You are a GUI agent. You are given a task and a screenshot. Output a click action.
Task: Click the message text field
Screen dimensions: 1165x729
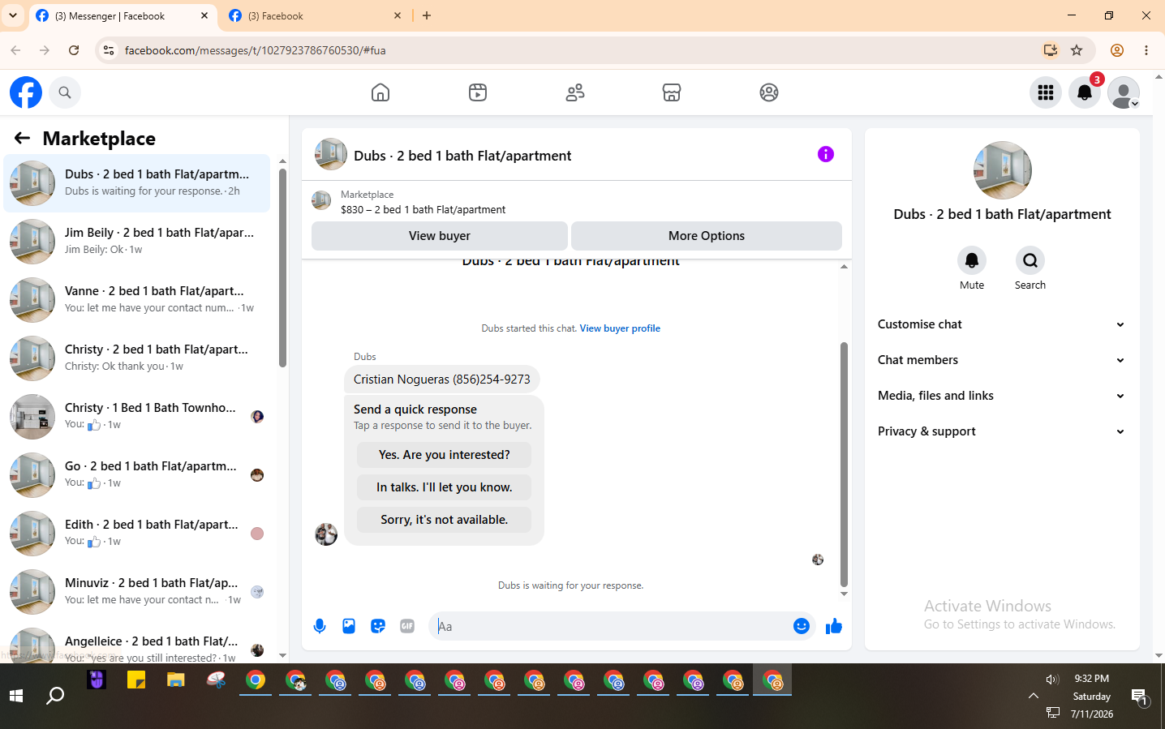pos(613,626)
